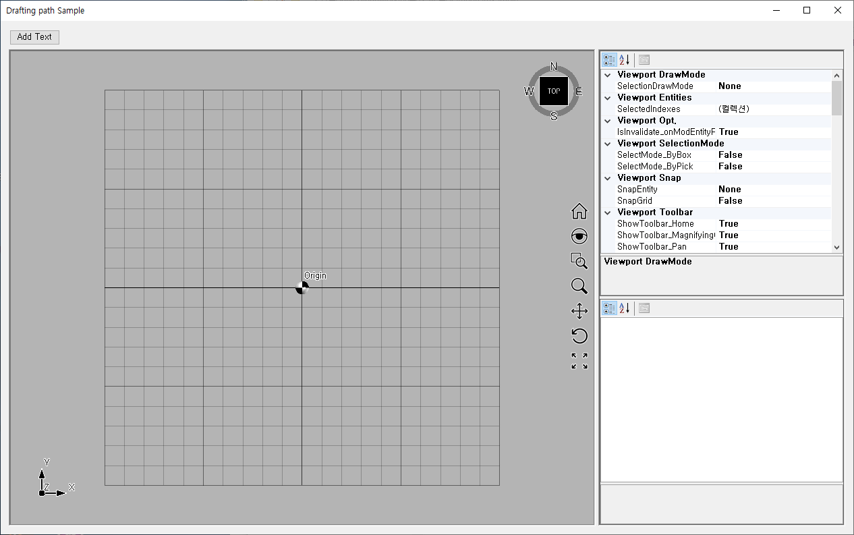Select the zoom window magnifier icon
The image size is (854, 535).
pos(579,261)
